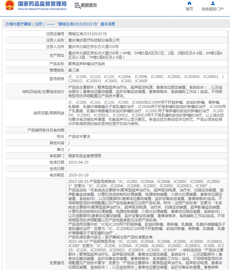Click 国家药品监督管理局 site title
230x270 pixels.
42,4
